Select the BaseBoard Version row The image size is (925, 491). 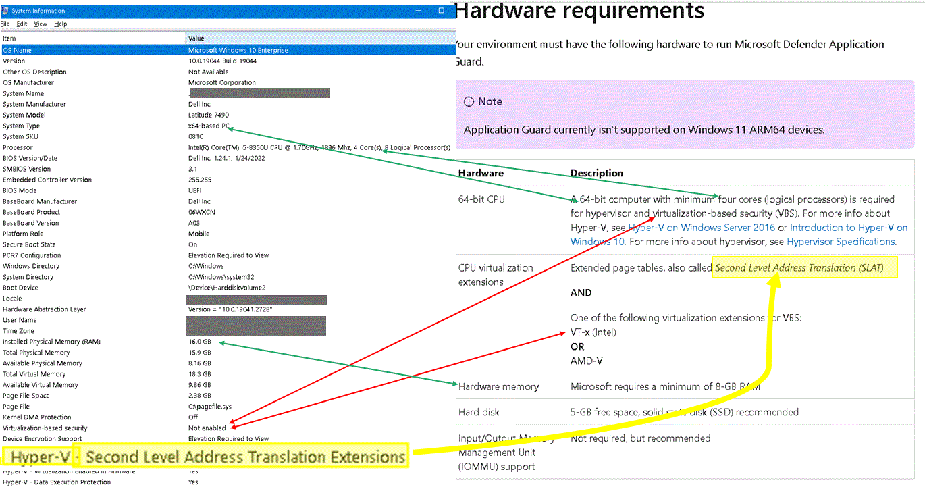[228, 223]
